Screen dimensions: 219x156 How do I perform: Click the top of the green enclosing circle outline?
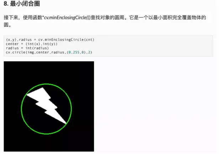tap(46, 84)
